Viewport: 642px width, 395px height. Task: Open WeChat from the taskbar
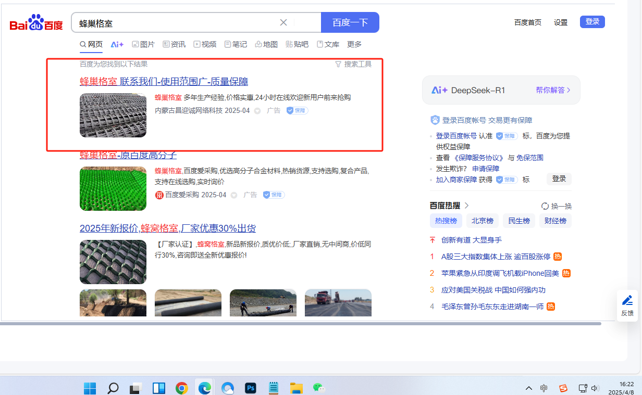tap(319, 388)
